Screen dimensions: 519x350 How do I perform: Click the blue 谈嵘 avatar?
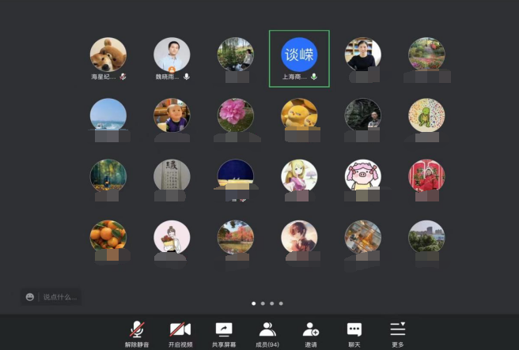[x=299, y=55]
